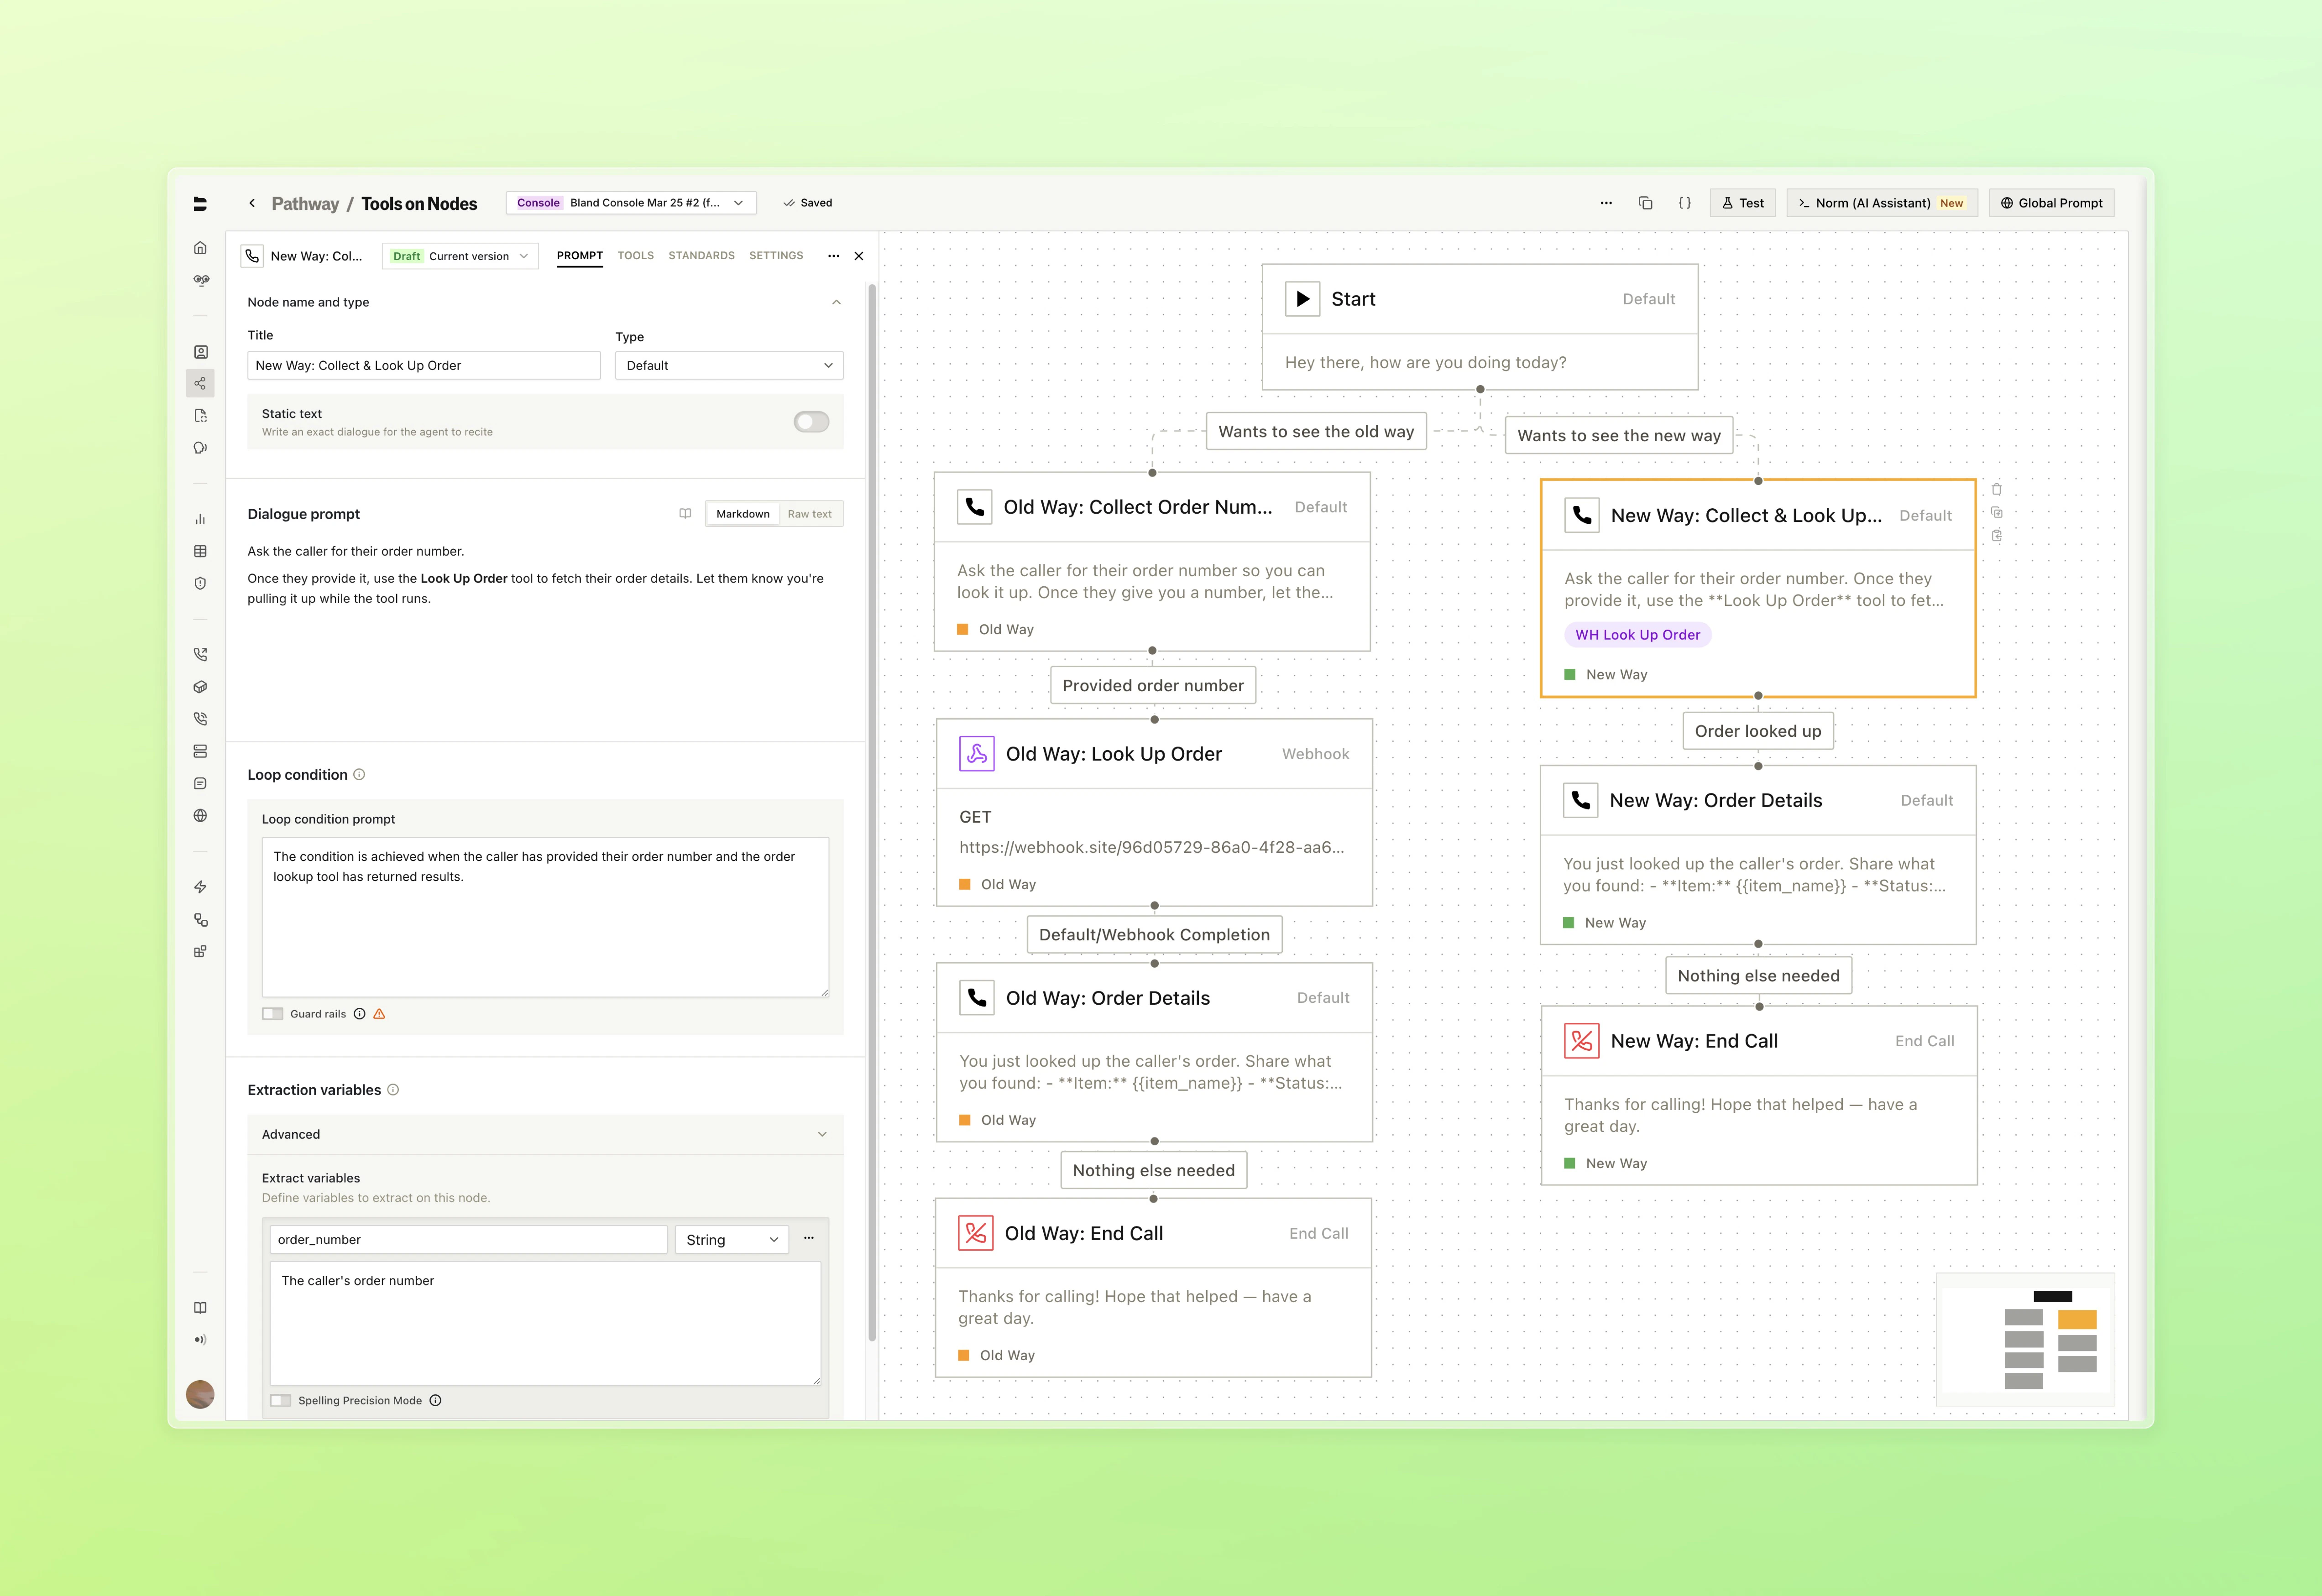Image resolution: width=2322 pixels, height=1596 pixels.
Task: Toggle the Guard rails switch
Action: tap(273, 1014)
